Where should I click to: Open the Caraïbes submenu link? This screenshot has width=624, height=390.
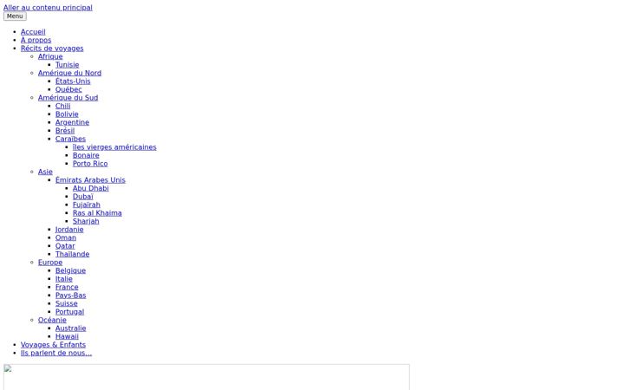coord(70,139)
